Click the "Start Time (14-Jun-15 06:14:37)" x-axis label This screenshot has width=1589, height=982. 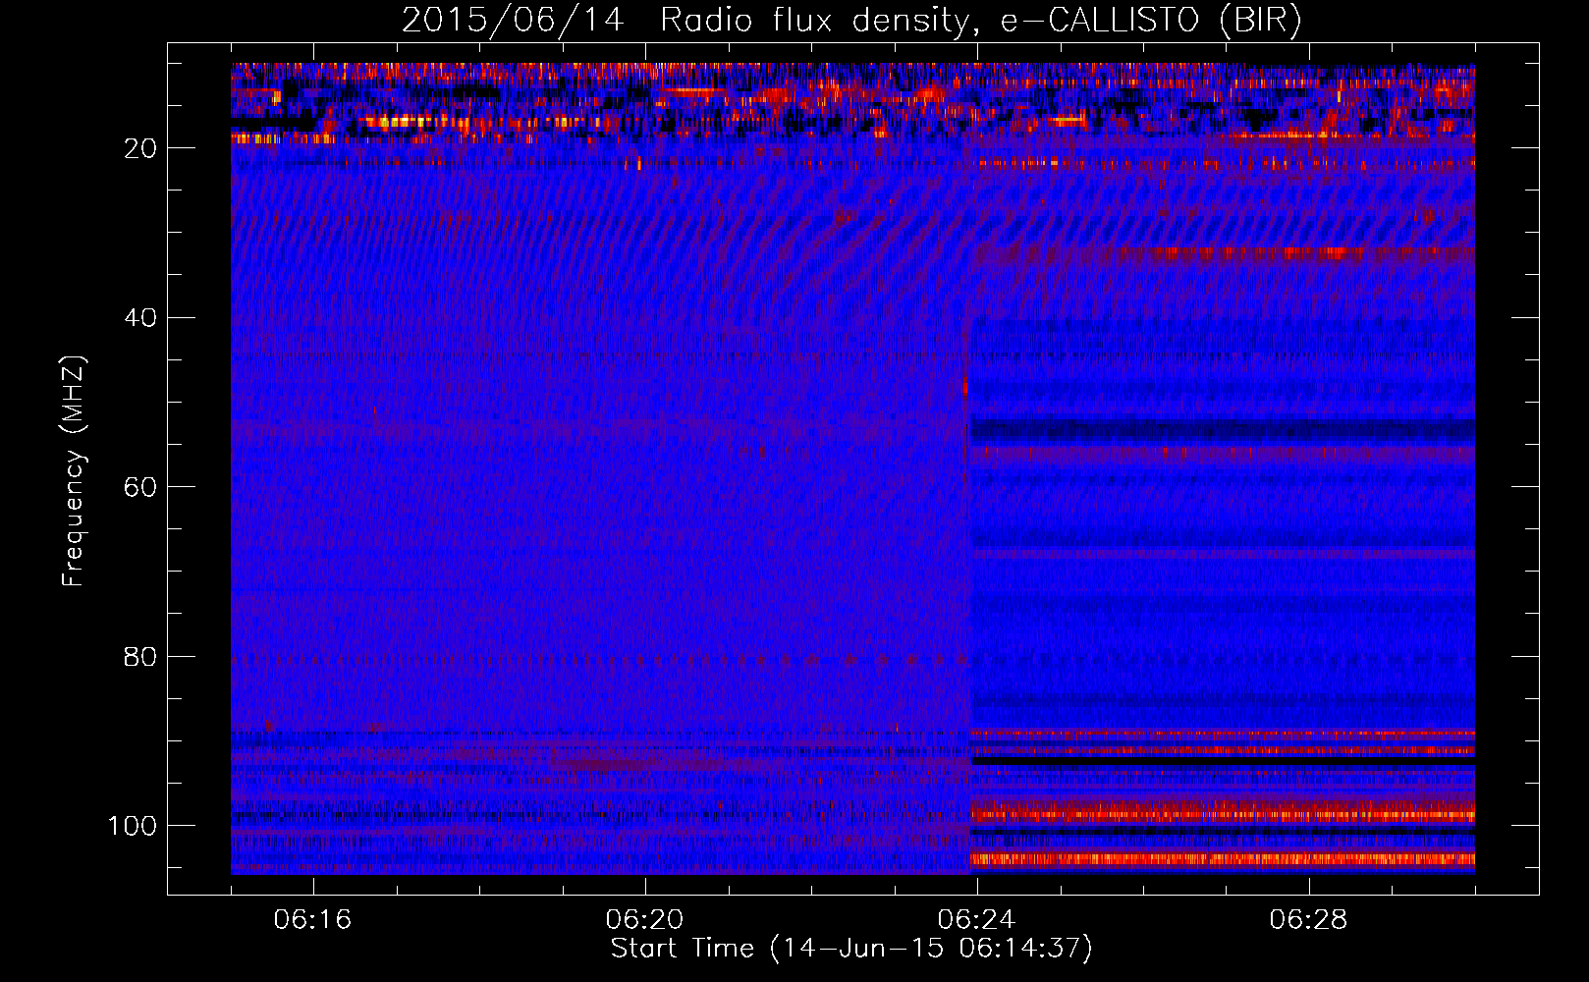coord(851,949)
